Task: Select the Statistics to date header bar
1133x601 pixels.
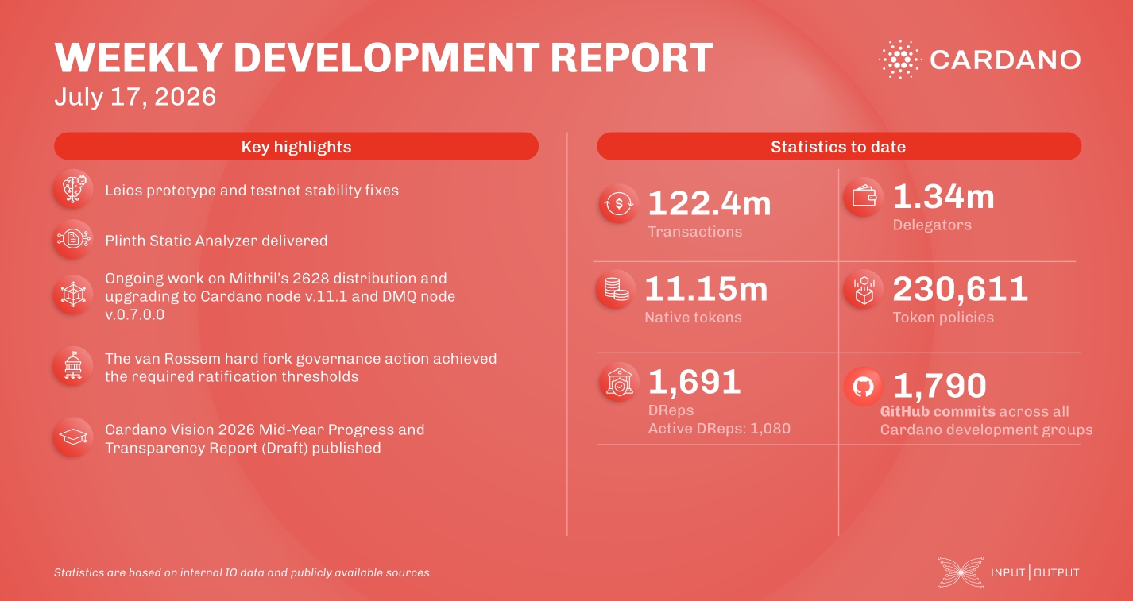Action: point(839,146)
